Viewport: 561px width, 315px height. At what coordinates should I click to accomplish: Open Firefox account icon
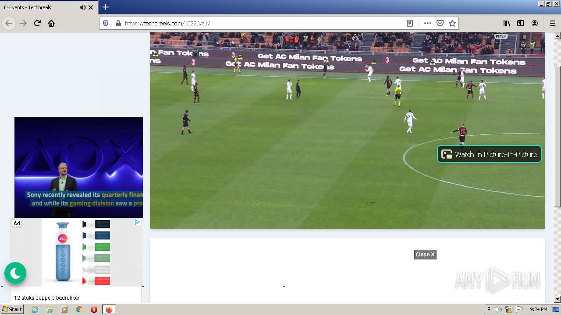coord(535,23)
